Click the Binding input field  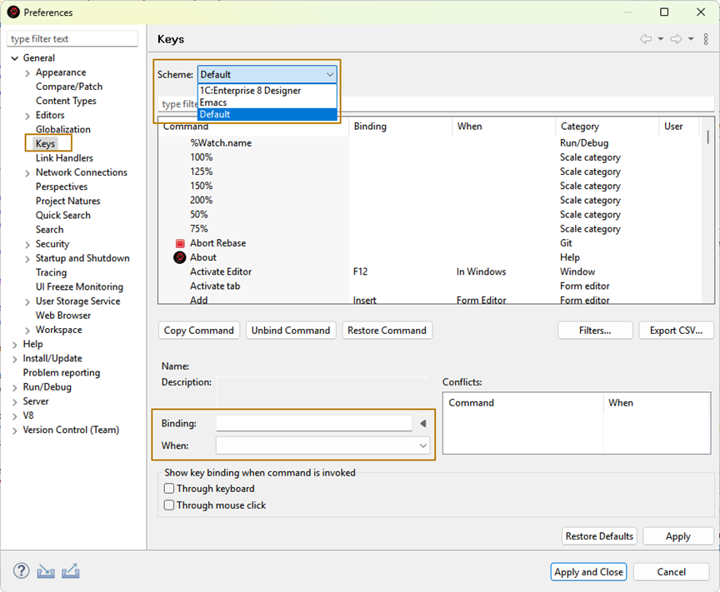[313, 424]
